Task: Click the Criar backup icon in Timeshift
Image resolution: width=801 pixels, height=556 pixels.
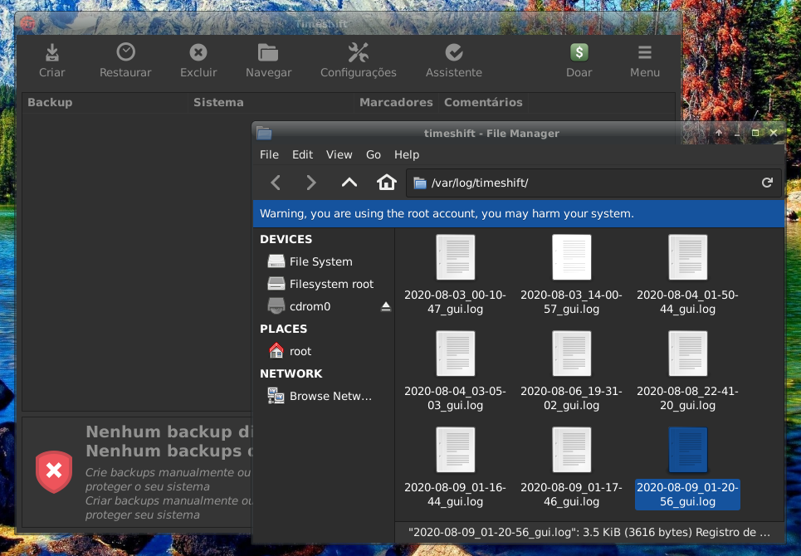Action: click(52, 52)
